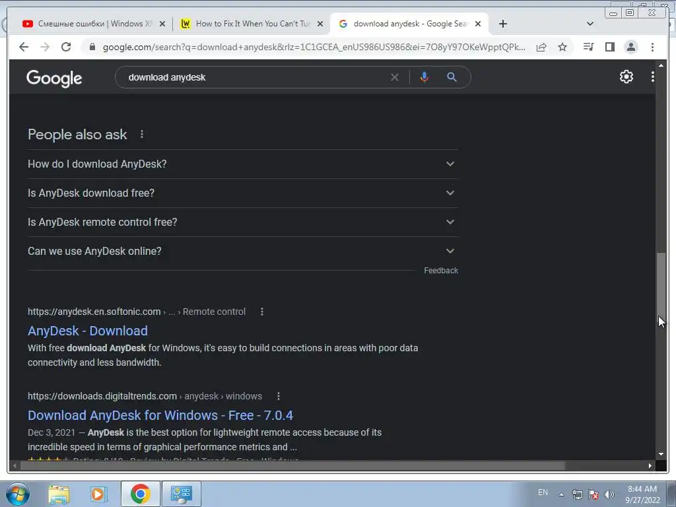
Task: Open Download AnyDesk for Windows 7.0.4 link
Action: (x=160, y=415)
